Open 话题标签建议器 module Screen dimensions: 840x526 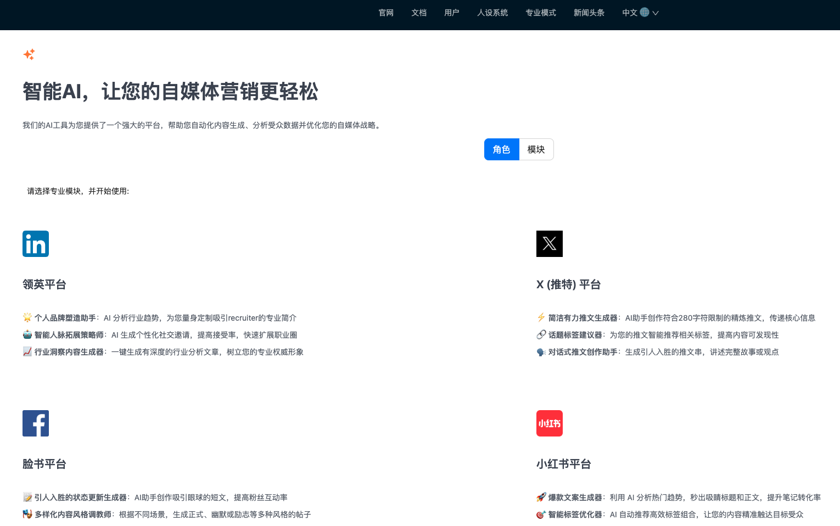(x=575, y=335)
